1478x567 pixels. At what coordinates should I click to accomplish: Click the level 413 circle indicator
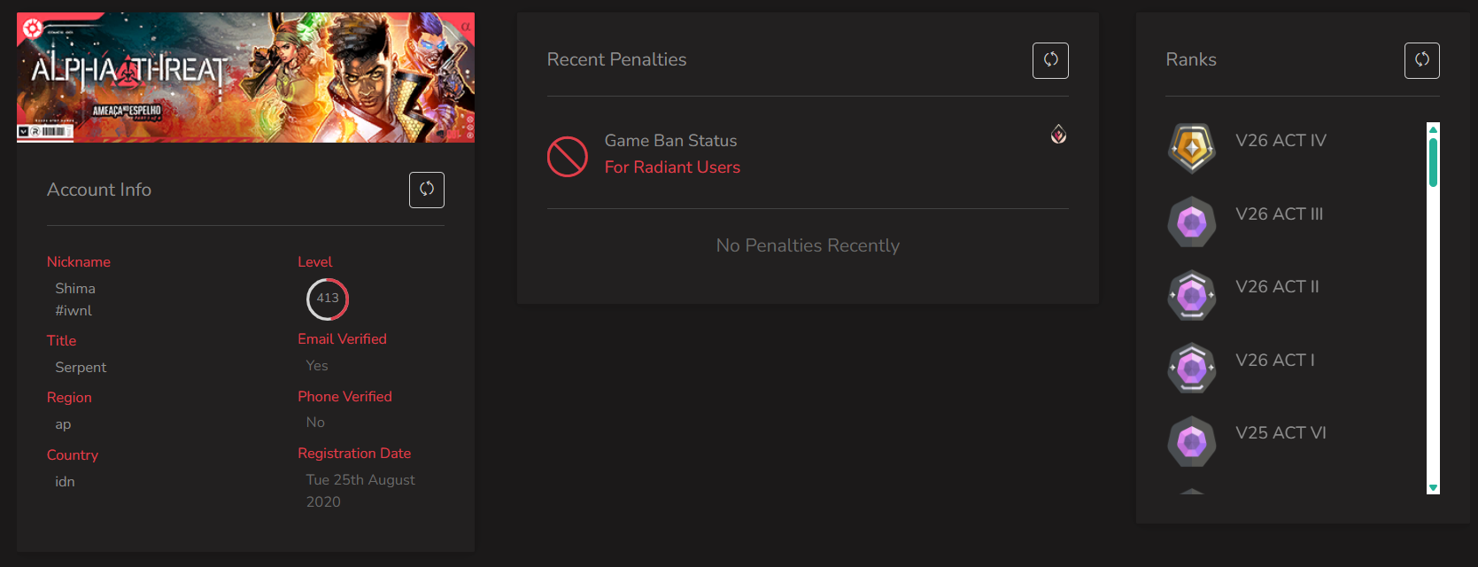[x=328, y=299]
